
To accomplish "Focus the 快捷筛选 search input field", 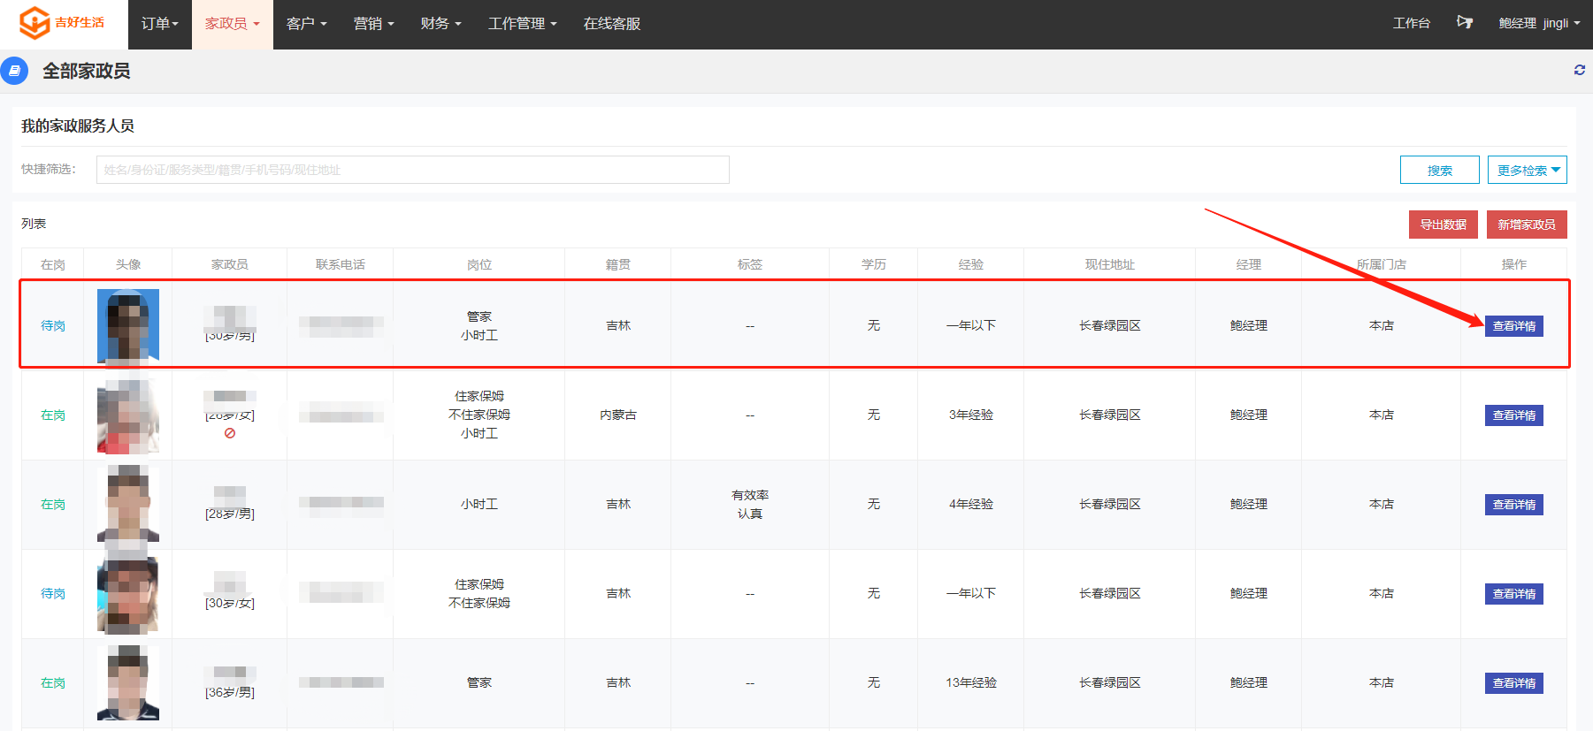I will coord(413,170).
